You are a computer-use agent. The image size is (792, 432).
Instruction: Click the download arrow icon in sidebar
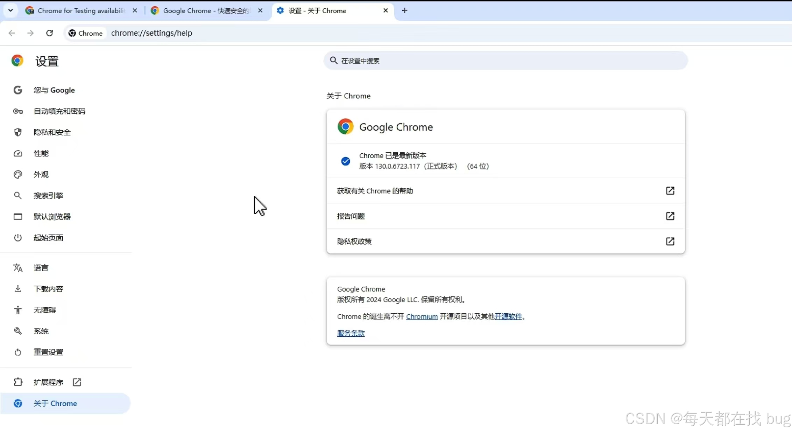(x=18, y=289)
